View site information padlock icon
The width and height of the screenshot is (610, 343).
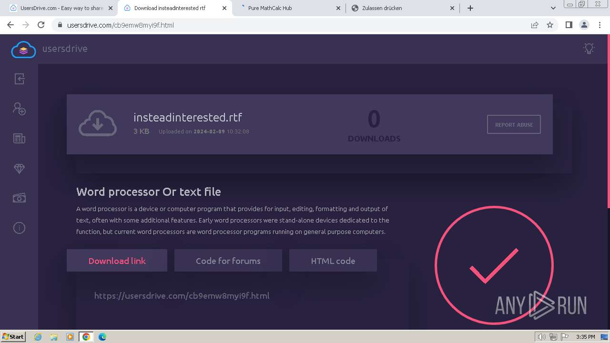pyautogui.click(x=60, y=25)
